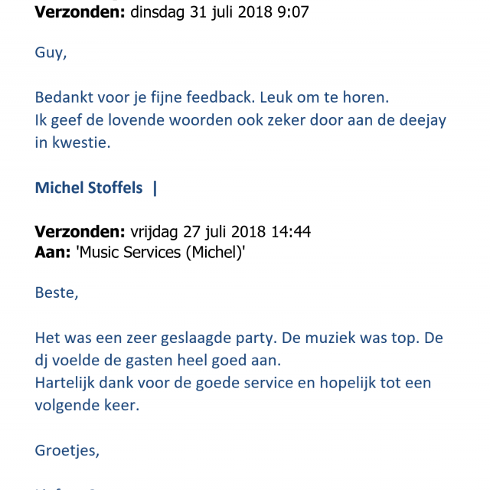The width and height of the screenshot is (490, 490).
Task: Click the closing word 'Groetjes,'
Action: 67,451
